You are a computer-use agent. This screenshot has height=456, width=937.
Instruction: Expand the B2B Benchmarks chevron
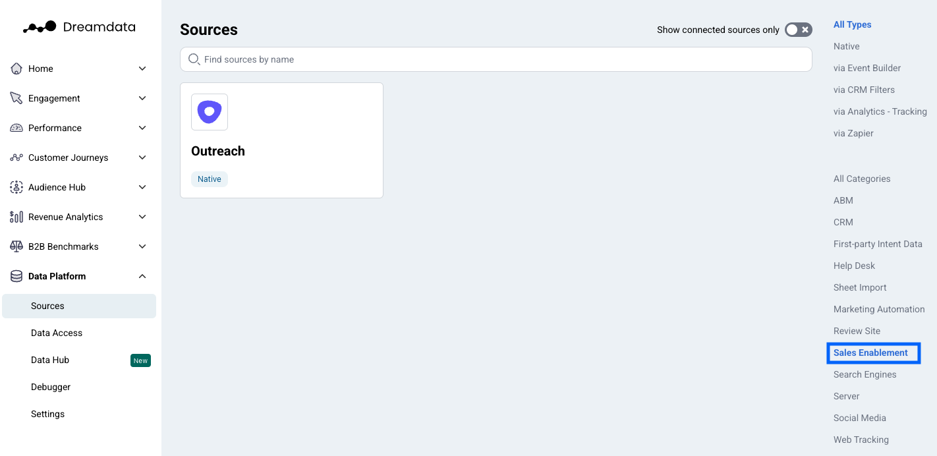point(142,246)
